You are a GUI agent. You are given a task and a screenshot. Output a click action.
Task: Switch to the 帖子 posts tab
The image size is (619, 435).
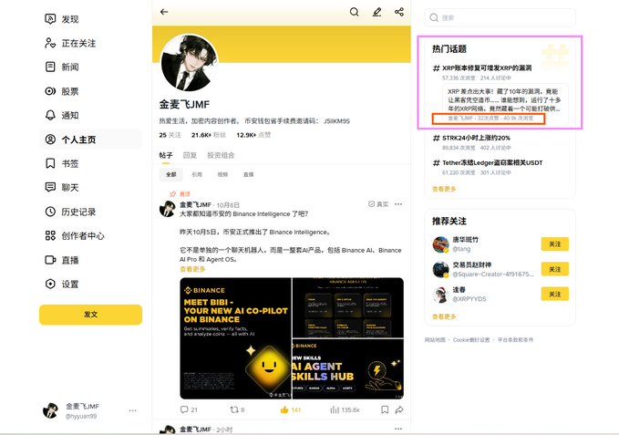[x=166, y=155]
